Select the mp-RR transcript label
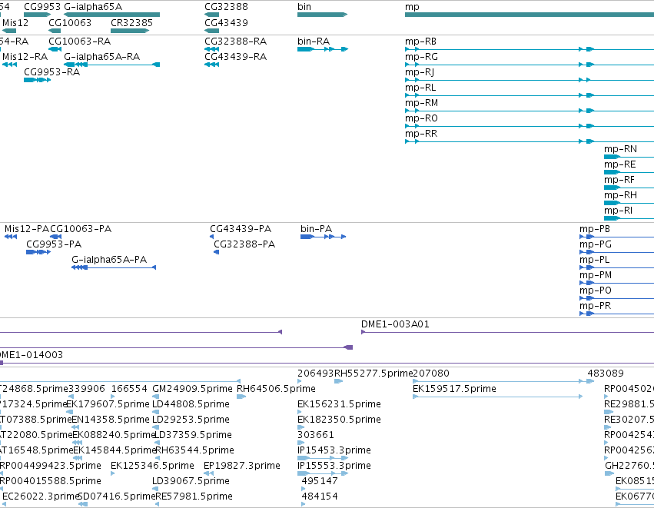This screenshot has height=508, width=654. click(421, 134)
